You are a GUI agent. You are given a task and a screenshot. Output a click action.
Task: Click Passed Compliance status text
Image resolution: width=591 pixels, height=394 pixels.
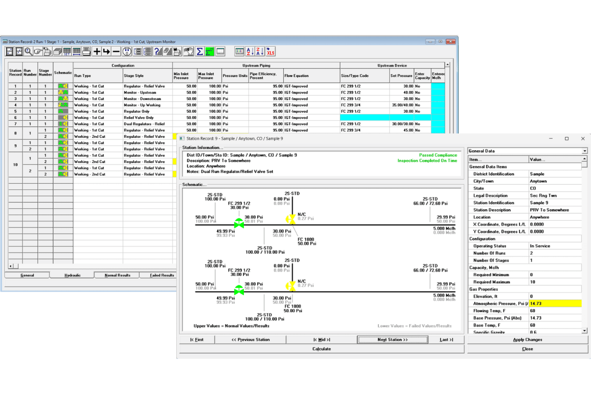438,155
